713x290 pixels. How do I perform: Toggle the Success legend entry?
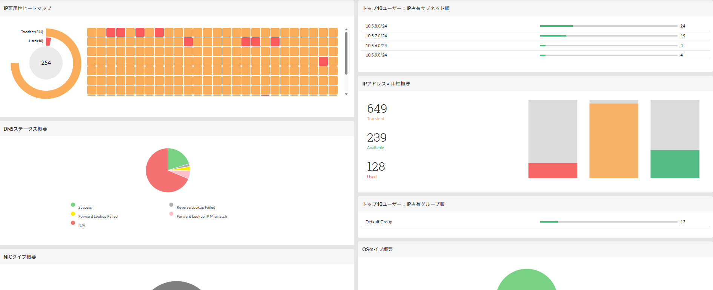[81, 207]
